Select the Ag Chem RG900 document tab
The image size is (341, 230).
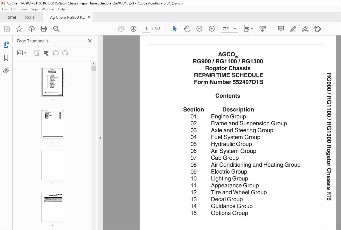[67, 17]
